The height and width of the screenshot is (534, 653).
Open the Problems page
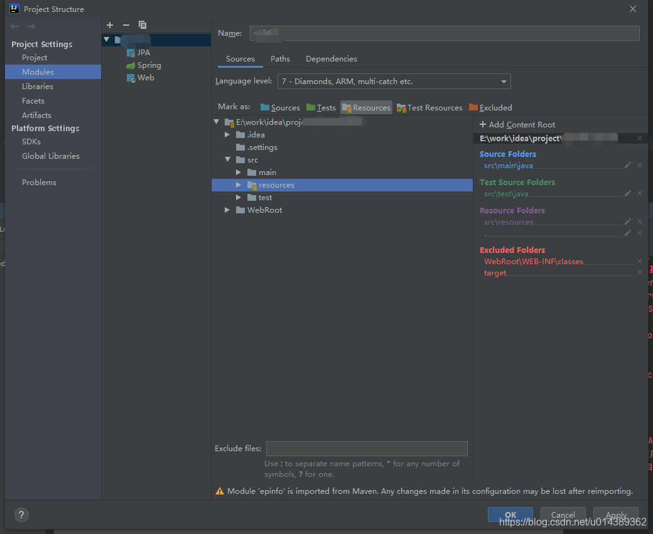(39, 183)
